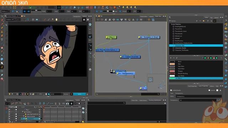Switch to the Perspective view tab
228x128 pixels.
click(77, 16)
